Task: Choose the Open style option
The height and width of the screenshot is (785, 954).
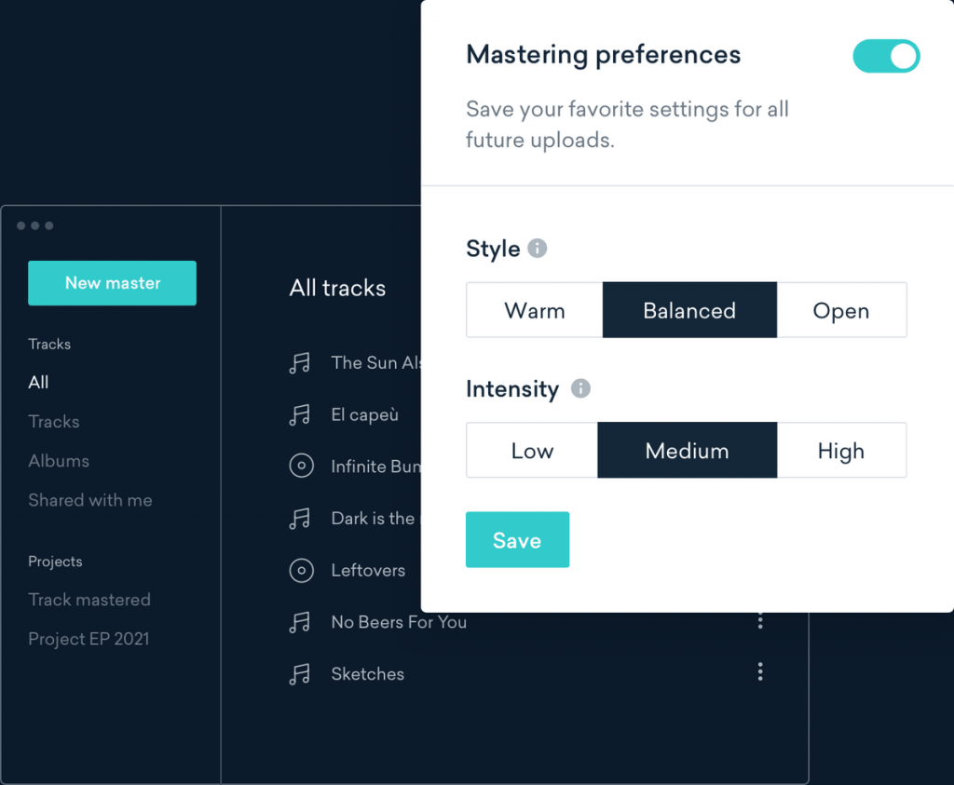Action: click(840, 310)
